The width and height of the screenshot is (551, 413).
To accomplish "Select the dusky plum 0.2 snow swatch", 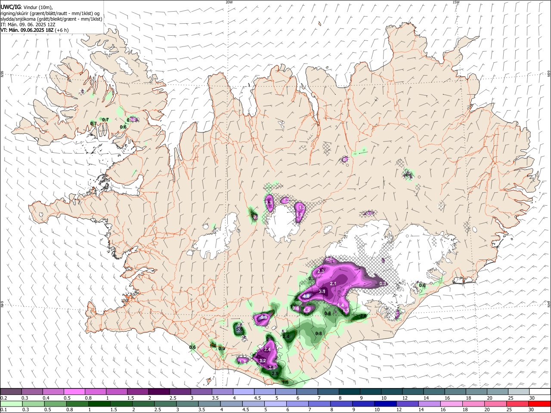I will click(x=11, y=391).
